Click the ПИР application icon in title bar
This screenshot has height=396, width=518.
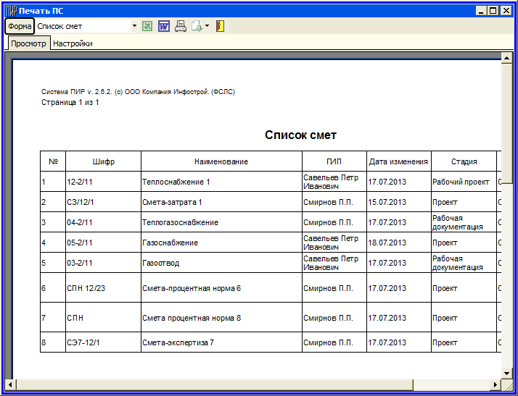[x=11, y=11]
